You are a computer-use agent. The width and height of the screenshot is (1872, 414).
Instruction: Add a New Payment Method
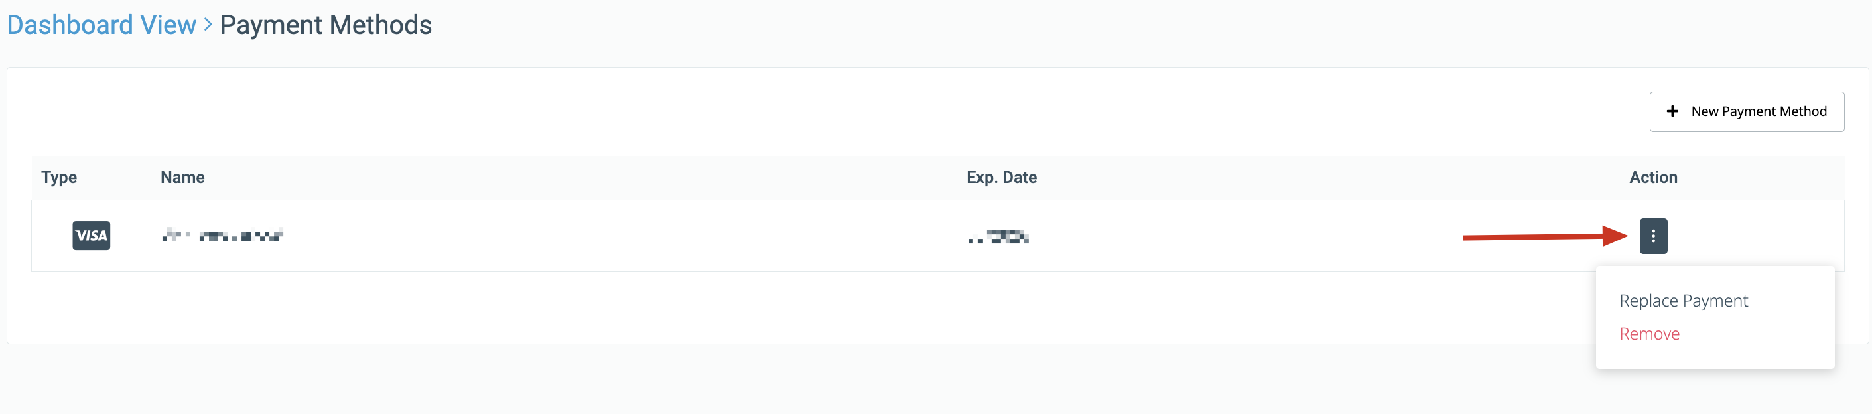[1746, 112]
